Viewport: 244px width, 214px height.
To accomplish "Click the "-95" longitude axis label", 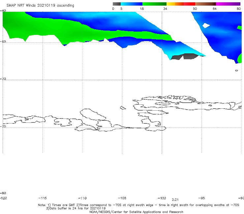I will pos(202,198).
